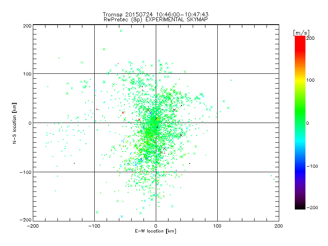Image resolution: width=328 pixels, height=246 pixels.
Task: Click the subtitle 'RwPretec (8p) EXPERIMENTAL SKYMAP'
Action: pos(156,20)
